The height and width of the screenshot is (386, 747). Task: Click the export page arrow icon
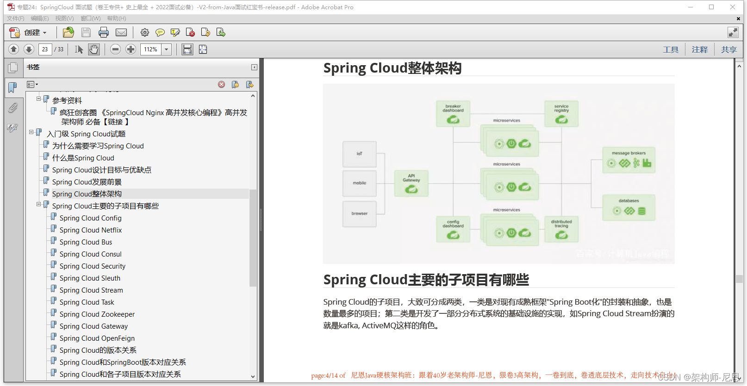(205, 32)
